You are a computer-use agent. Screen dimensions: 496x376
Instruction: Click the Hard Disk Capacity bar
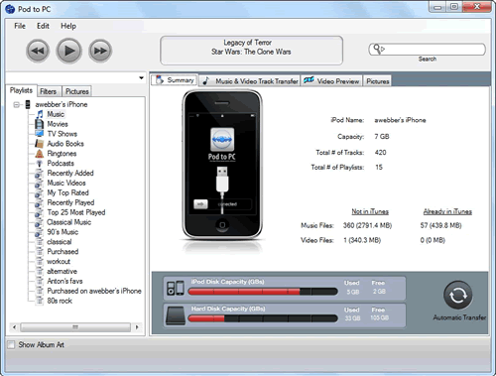263,318
